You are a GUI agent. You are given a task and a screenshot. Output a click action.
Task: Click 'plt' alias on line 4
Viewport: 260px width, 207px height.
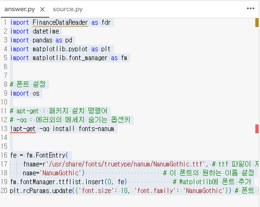tap(106, 49)
